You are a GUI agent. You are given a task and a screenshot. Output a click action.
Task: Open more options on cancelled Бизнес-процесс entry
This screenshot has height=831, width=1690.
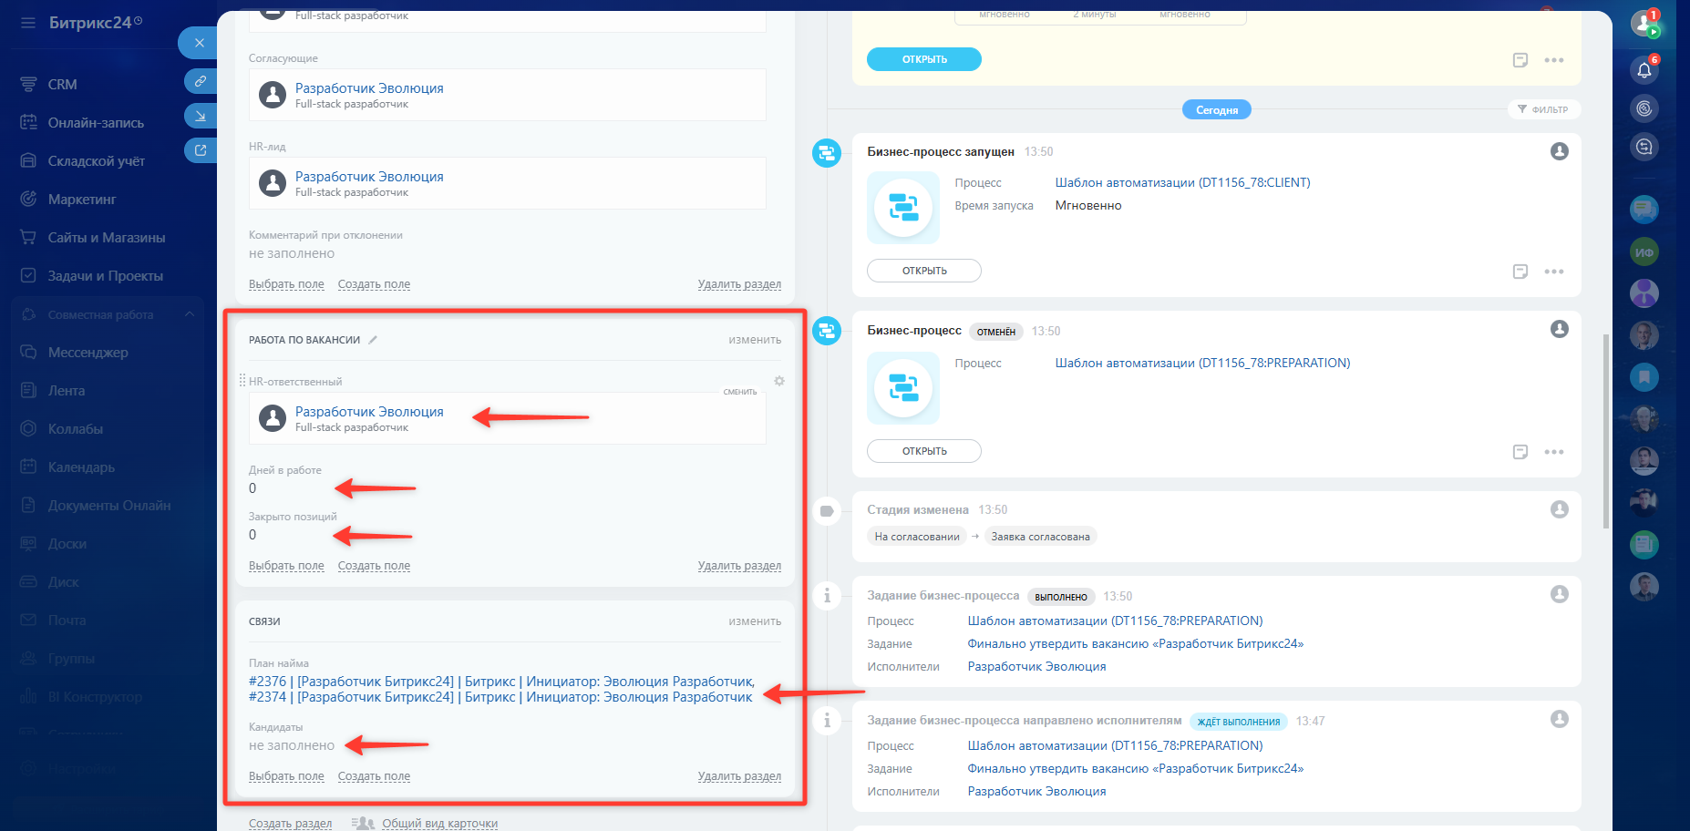pyautogui.click(x=1554, y=452)
